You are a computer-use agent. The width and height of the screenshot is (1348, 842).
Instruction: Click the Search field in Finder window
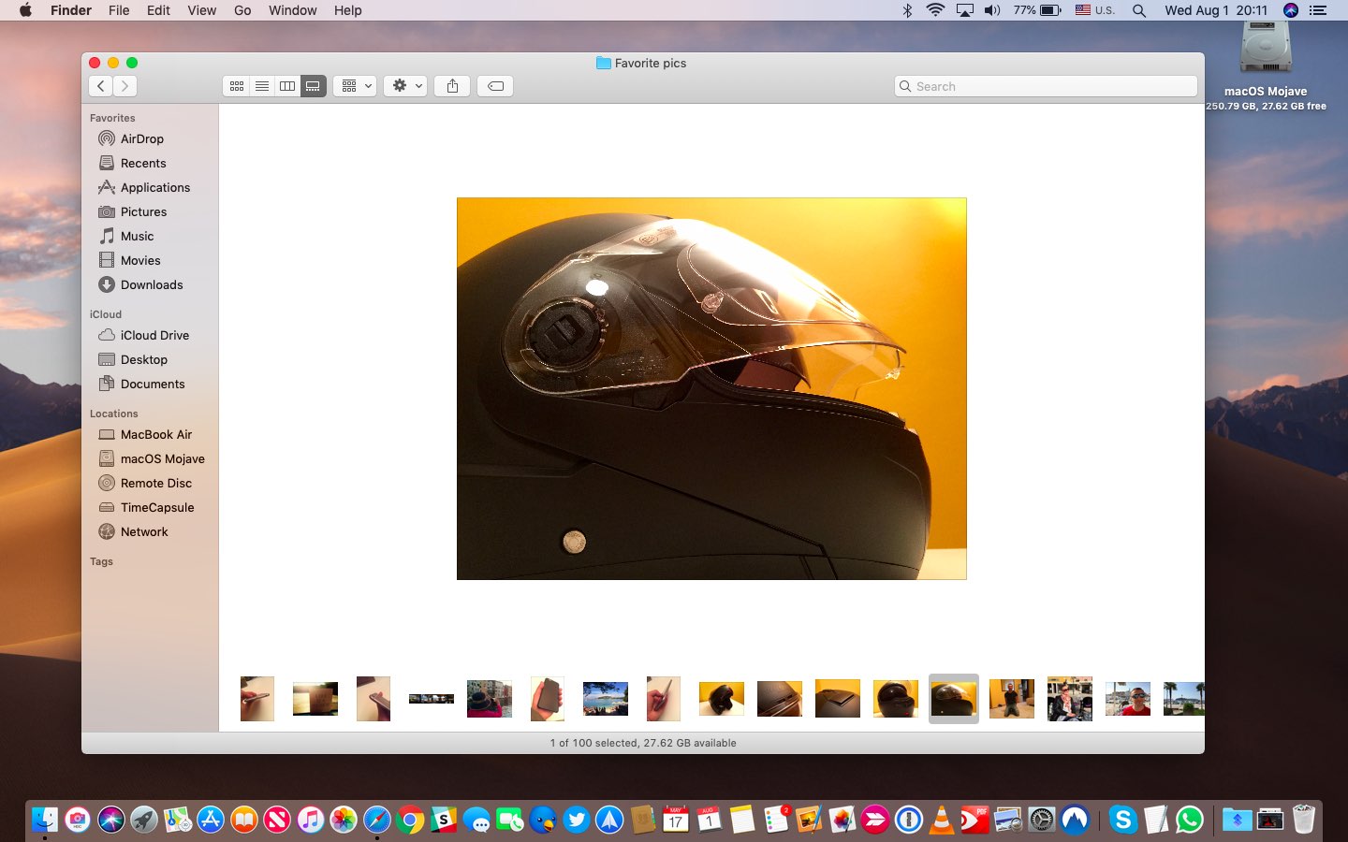tap(1046, 86)
